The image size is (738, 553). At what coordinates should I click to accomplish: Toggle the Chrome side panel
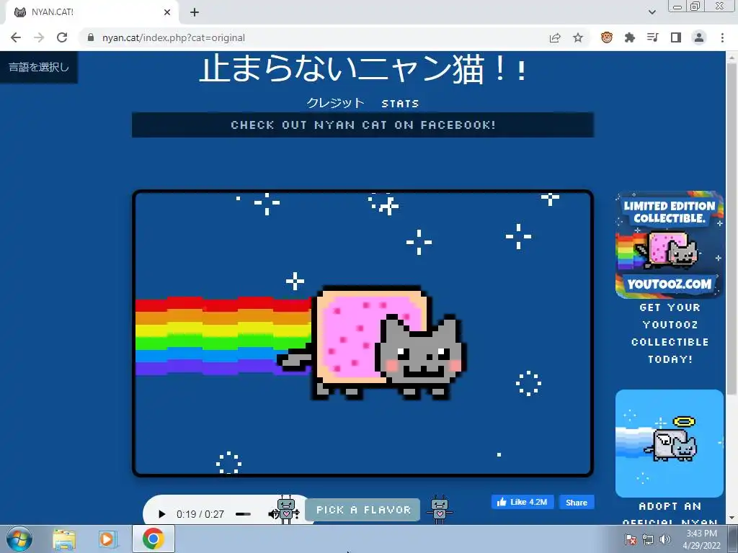pyautogui.click(x=676, y=37)
